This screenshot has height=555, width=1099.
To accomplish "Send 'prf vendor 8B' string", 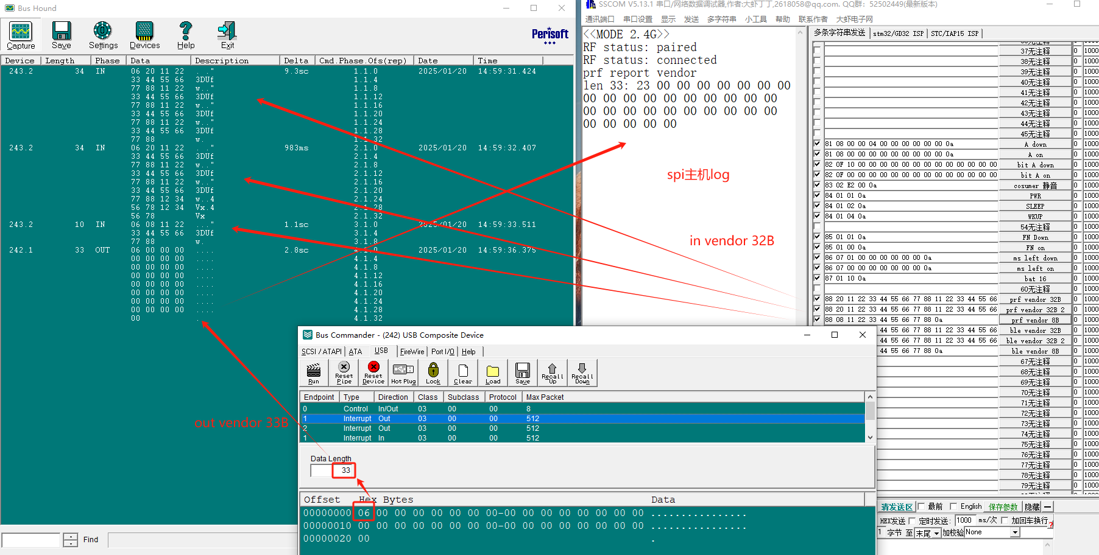I will pos(1035,320).
